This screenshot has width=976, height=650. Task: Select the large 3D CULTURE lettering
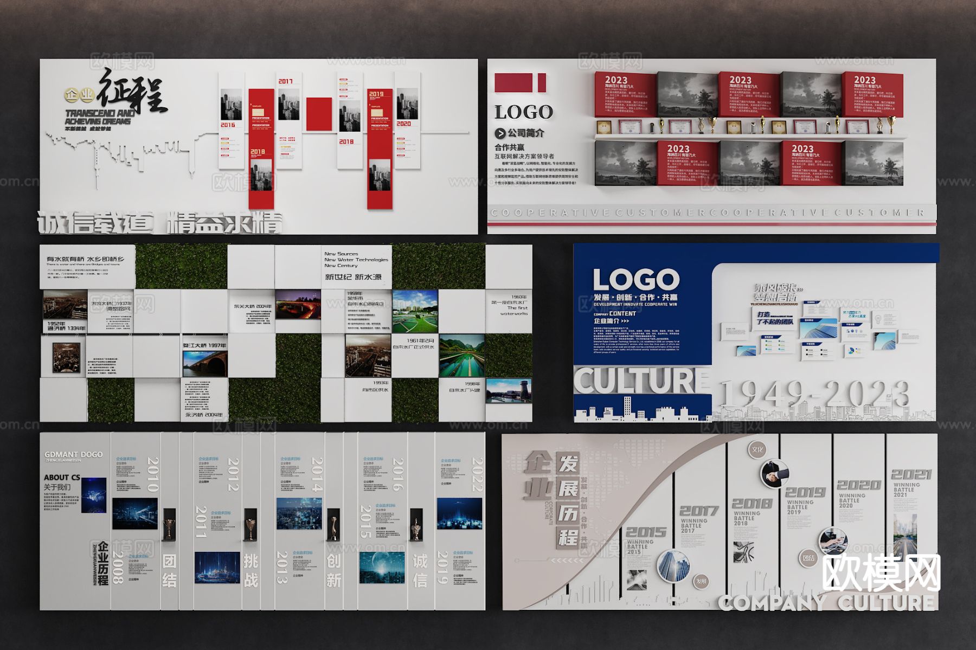642,381
